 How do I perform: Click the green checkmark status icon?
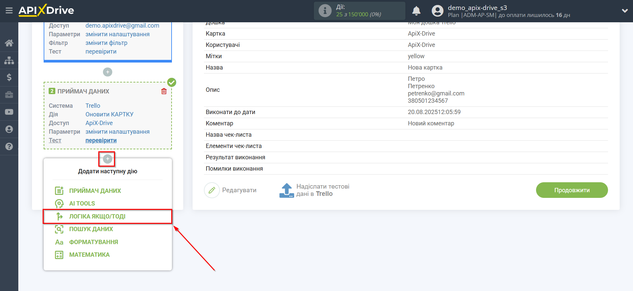[x=172, y=82]
